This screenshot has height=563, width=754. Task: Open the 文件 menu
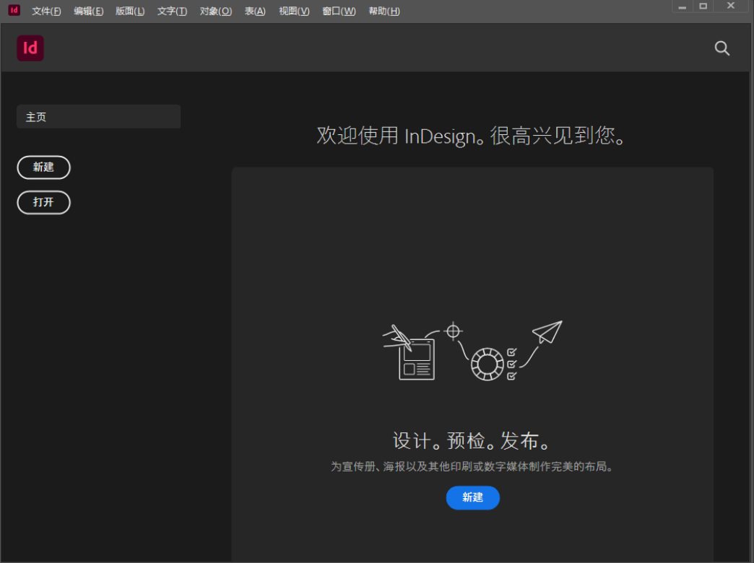(45, 11)
